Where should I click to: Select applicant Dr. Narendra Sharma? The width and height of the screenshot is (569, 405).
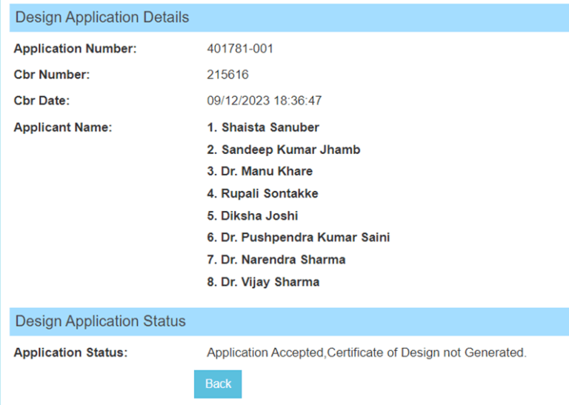click(283, 260)
